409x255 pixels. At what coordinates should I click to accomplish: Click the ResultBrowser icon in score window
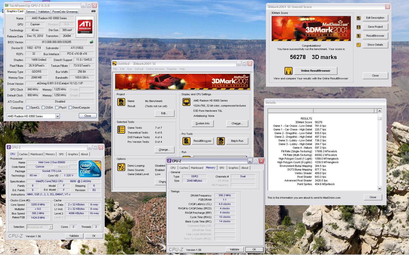click(359, 36)
